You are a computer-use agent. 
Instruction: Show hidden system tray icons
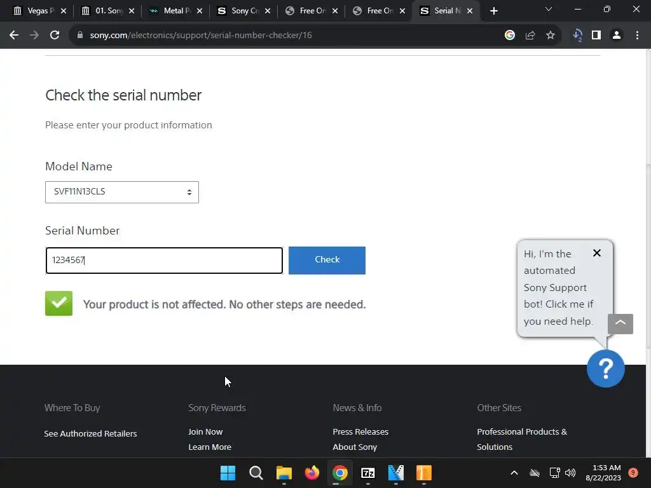514,473
